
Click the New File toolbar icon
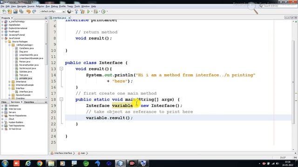[4, 12]
